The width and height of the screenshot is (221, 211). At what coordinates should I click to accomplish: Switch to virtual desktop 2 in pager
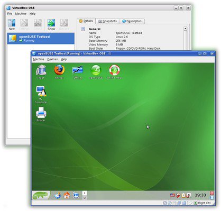tap(85, 198)
